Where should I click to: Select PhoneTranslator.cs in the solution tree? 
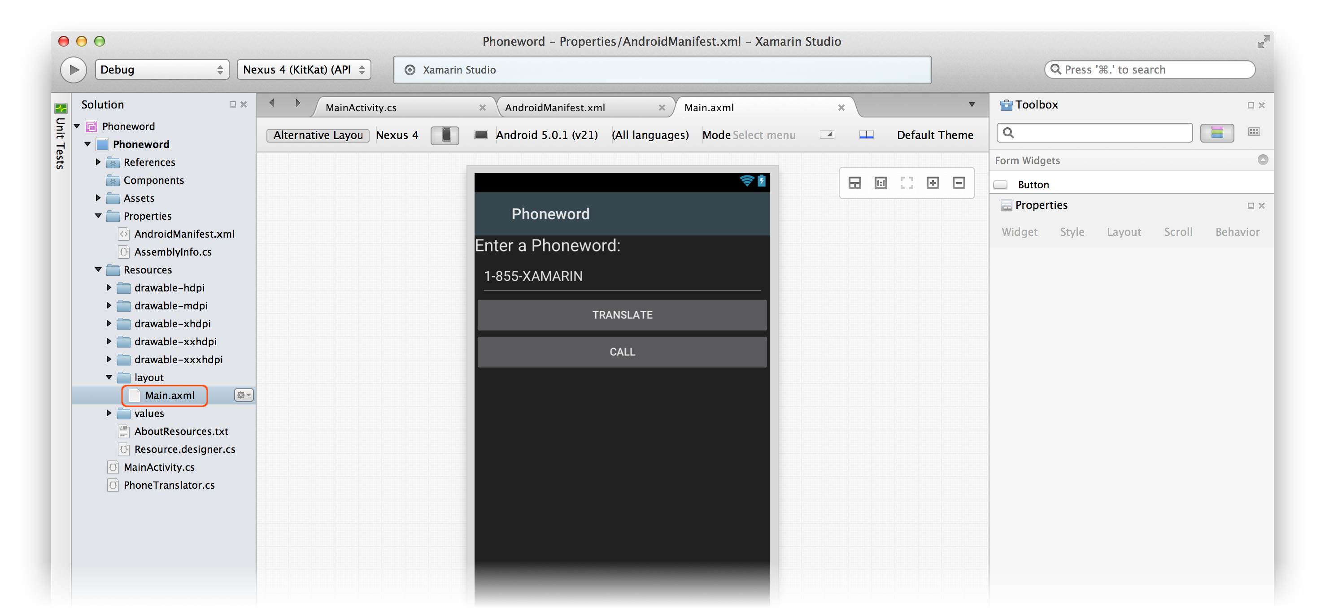[169, 485]
